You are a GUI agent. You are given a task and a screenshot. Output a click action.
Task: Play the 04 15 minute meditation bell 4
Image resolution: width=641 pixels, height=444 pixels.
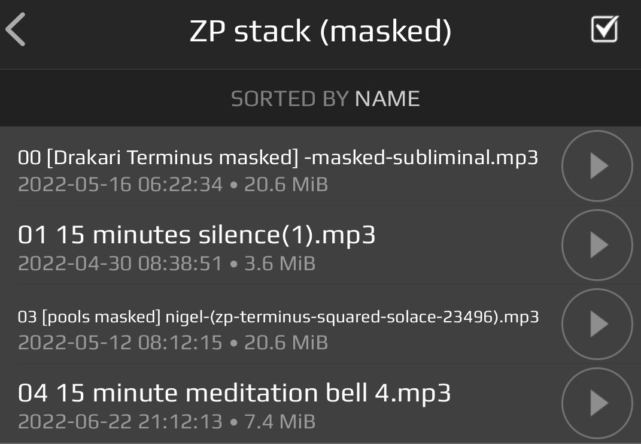[597, 403]
